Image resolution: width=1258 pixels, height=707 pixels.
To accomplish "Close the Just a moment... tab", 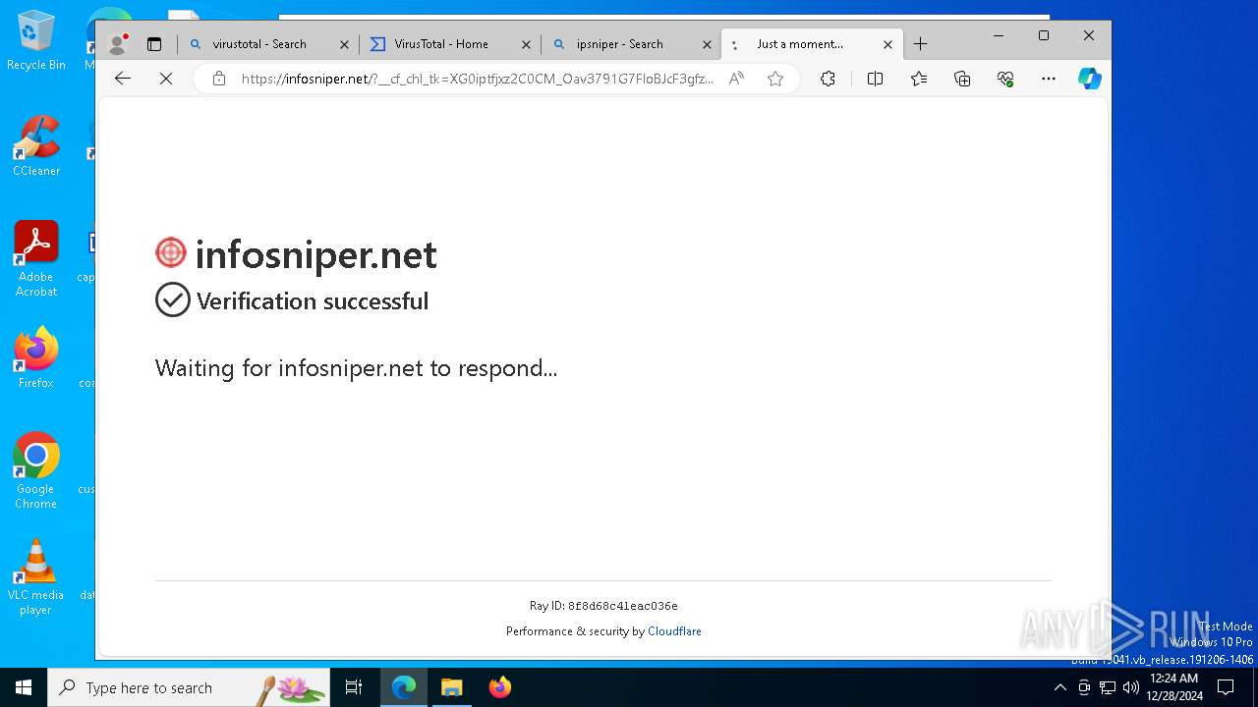I will pos(887,44).
